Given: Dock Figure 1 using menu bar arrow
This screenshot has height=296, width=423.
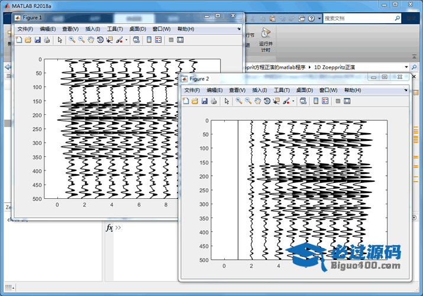Looking at the screenshot, I should pos(239,29).
